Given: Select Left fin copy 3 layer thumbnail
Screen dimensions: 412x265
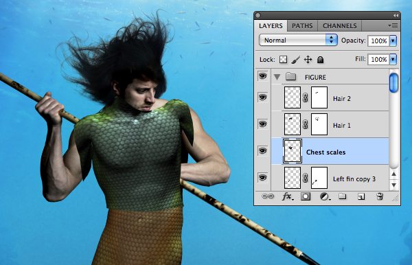Looking at the screenshot, I should click(293, 178).
